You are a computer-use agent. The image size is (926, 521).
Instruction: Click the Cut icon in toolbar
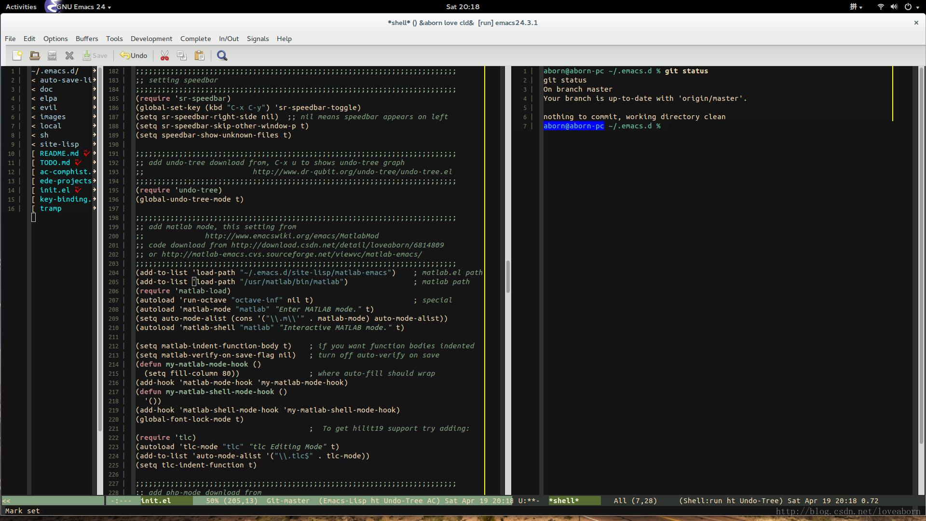[164, 55]
